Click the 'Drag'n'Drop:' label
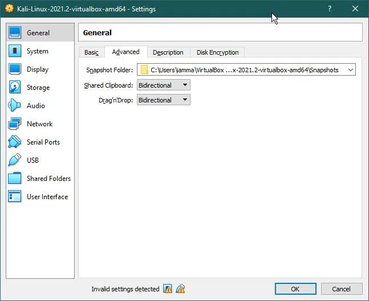The image size is (369, 301). point(116,100)
